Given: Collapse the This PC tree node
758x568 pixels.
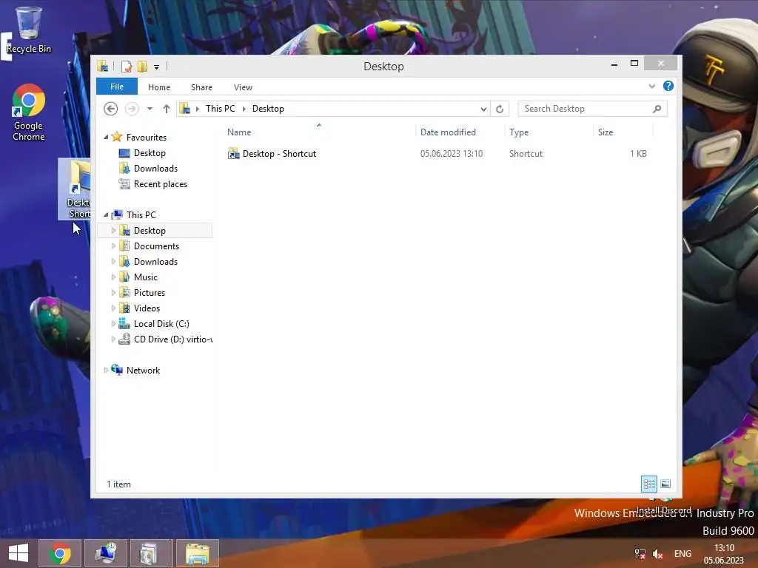Looking at the screenshot, I should click(106, 215).
